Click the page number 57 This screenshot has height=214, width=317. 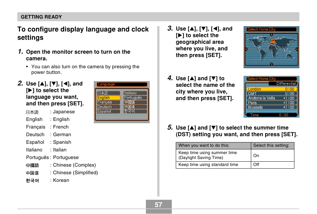[x=158, y=205]
